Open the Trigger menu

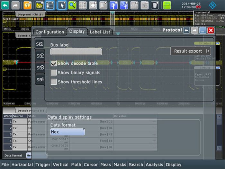tap(43, 165)
